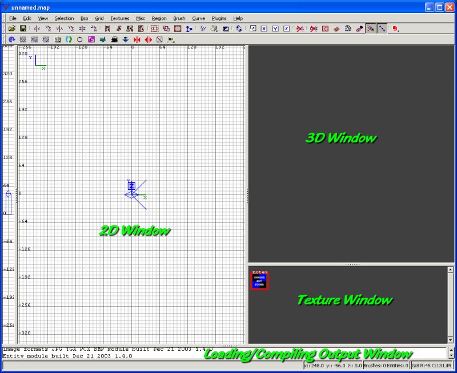Click the blue circular arrow plugin icon
Image resolution: width=457 pixels, height=373 pixels.
tap(11, 39)
